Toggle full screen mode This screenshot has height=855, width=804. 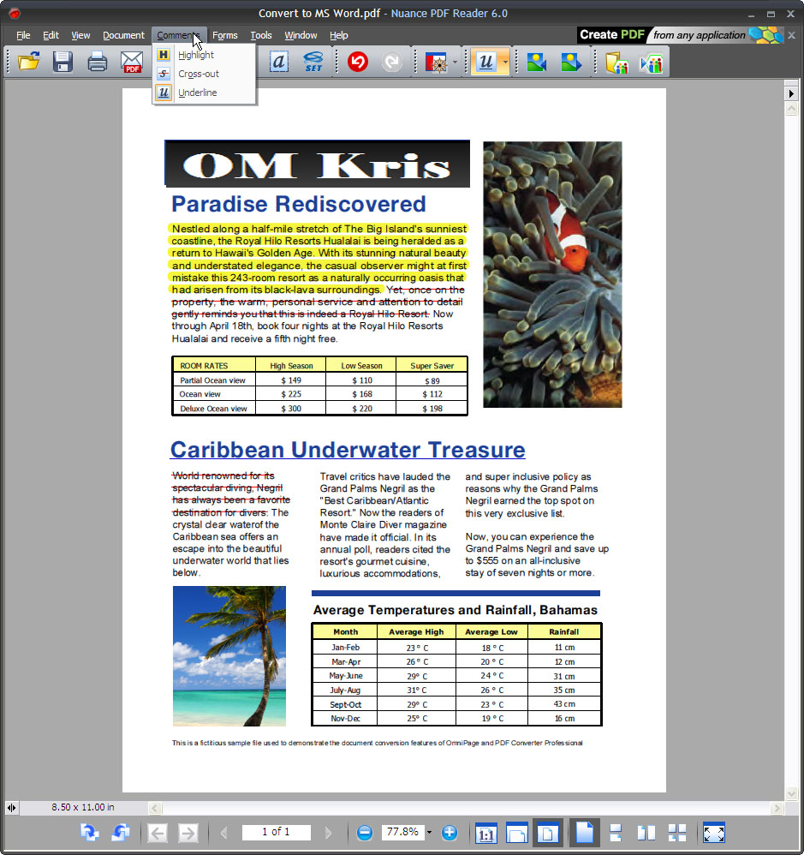click(x=713, y=832)
